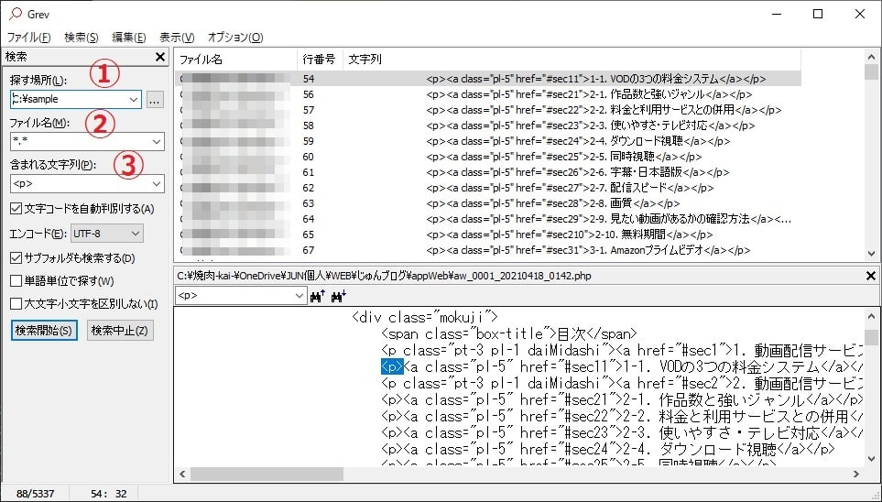The width and height of the screenshot is (882, 502).
Task: Select result row line 62 配信スピード
Action: [487, 188]
